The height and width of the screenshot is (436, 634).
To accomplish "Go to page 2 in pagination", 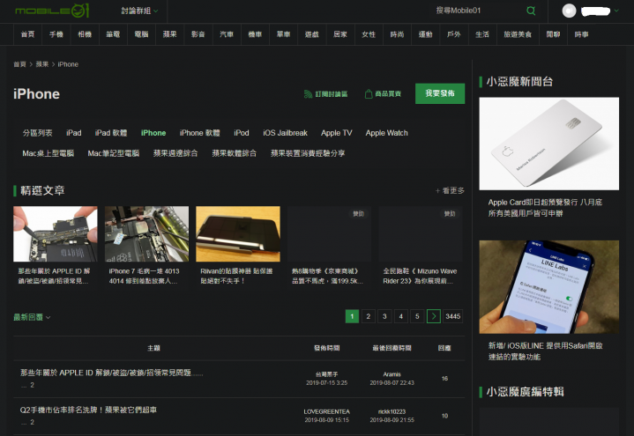I will 369,316.
